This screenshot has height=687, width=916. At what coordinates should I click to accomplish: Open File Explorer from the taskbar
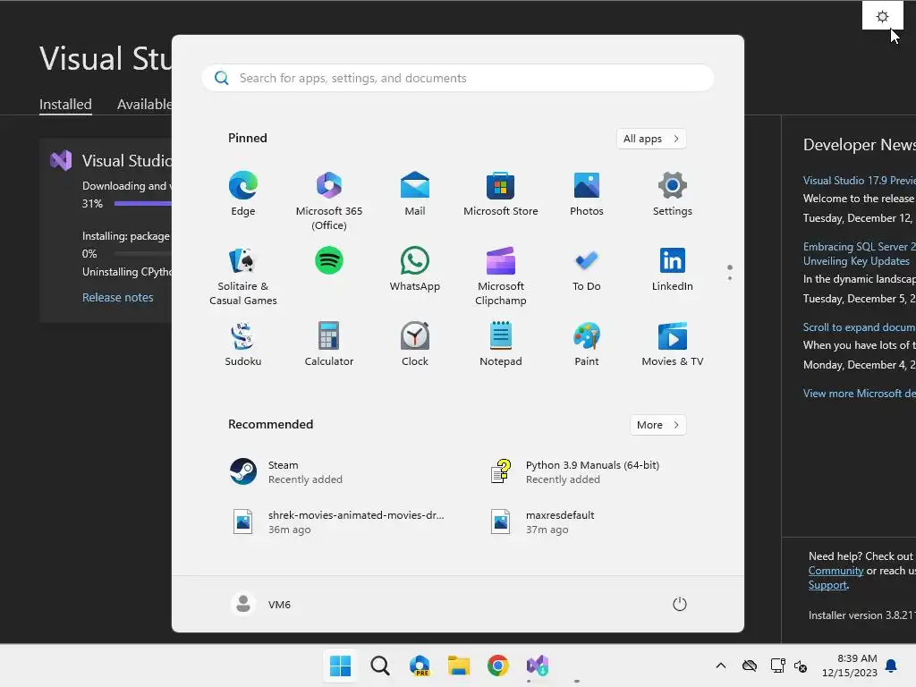point(459,666)
